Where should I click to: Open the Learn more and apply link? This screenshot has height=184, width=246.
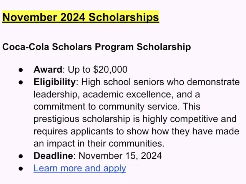point(80,168)
